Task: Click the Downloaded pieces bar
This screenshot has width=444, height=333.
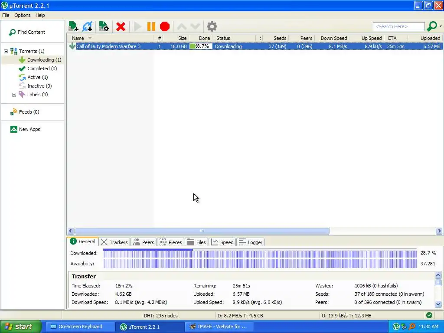Action: pyautogui.click(x=260, y=253)
